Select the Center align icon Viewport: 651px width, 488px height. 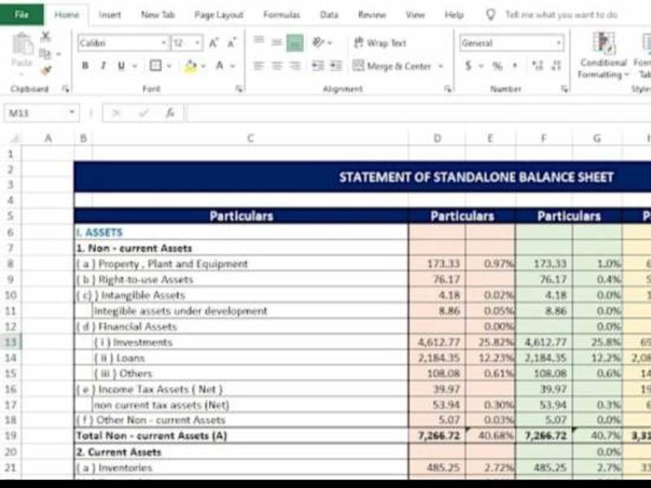tap(277, 66)
